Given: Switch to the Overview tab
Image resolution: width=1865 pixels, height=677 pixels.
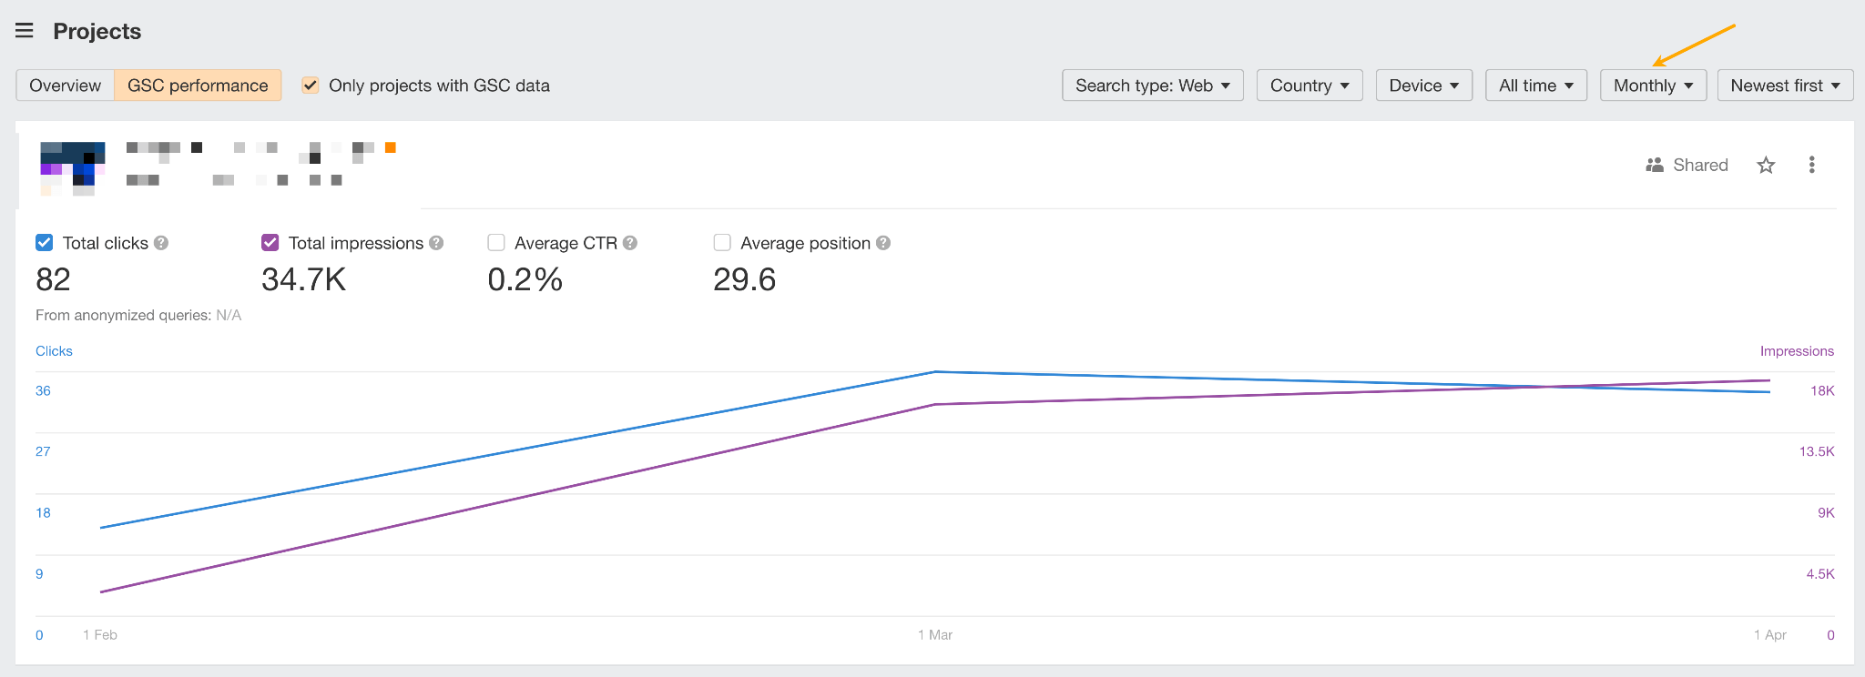Looking at the screenshot, I should 65,86.
